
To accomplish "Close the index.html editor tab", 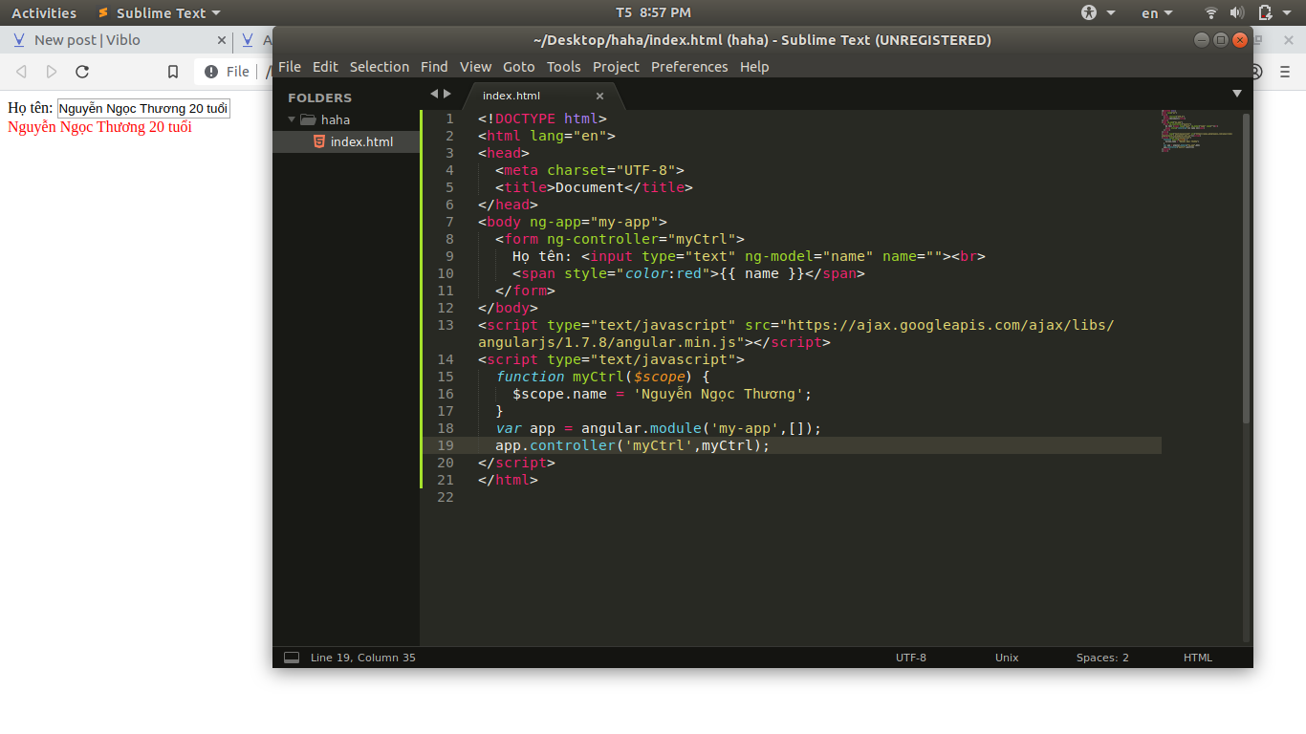I will [x=600, y=96].
